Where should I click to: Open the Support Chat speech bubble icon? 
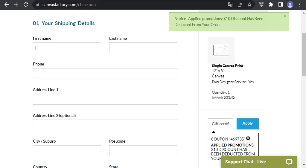[289, 162]
